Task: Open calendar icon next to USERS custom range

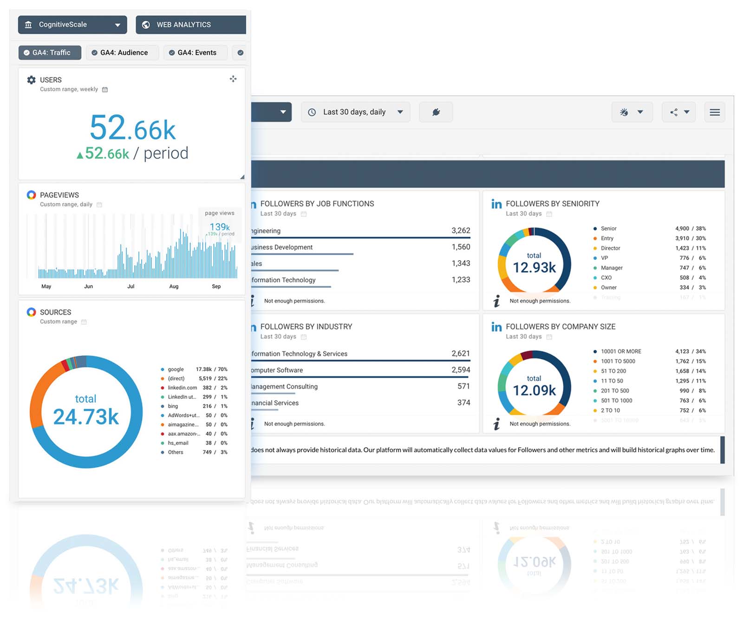Action: 105,90
